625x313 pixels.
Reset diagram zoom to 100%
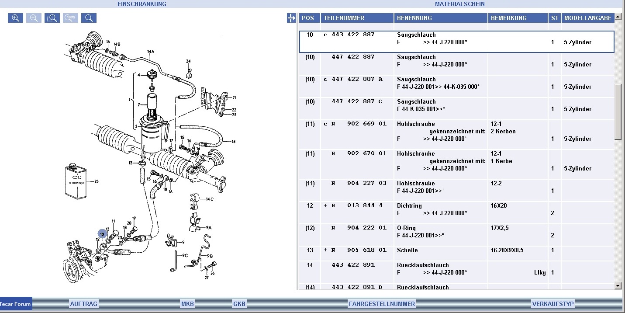[70, 18]
